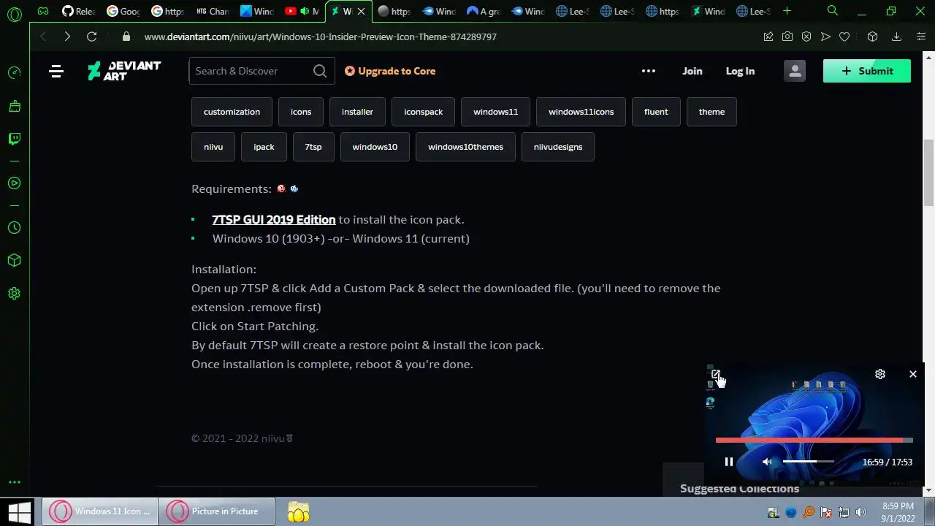Open the shopping bag icon in sidebar
The height and width of the screenshot is (526, 935).
(14, 106)
